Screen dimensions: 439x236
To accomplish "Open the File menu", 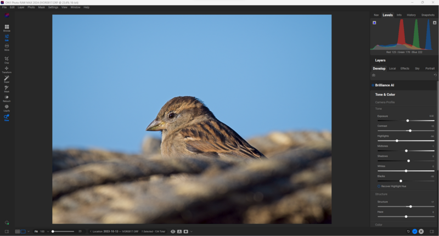I will tap(4, 7).
